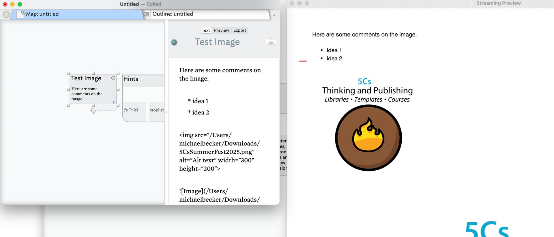Click 'Here are some comments' in Streaming Preview
Viewport: 554px width, 237px height.
[364, 35]
